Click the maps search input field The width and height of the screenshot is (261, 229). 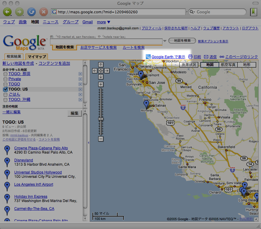106,41
